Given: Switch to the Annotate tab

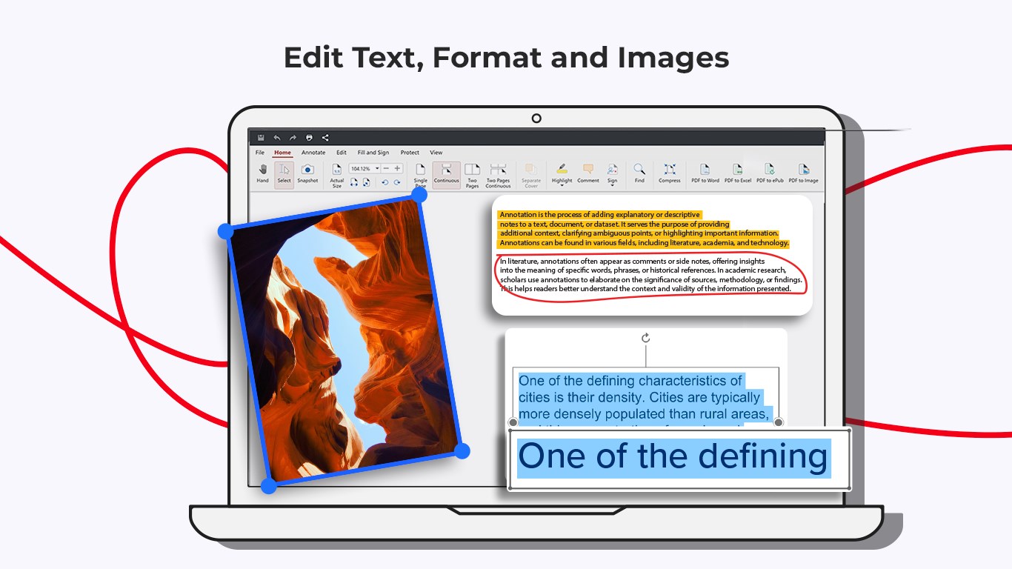Looking at the screenshot, I should (x=313, y=152).
